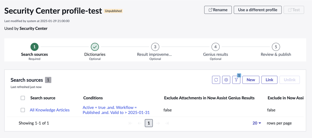
Task: Open the Dictionaries step
Action: click(x=95, y=52)
